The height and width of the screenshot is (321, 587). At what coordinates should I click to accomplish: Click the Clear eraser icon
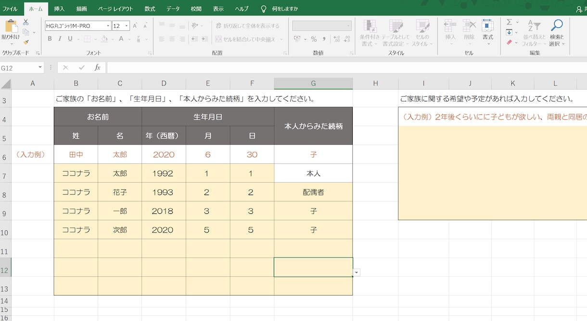[x=509, y=42]
